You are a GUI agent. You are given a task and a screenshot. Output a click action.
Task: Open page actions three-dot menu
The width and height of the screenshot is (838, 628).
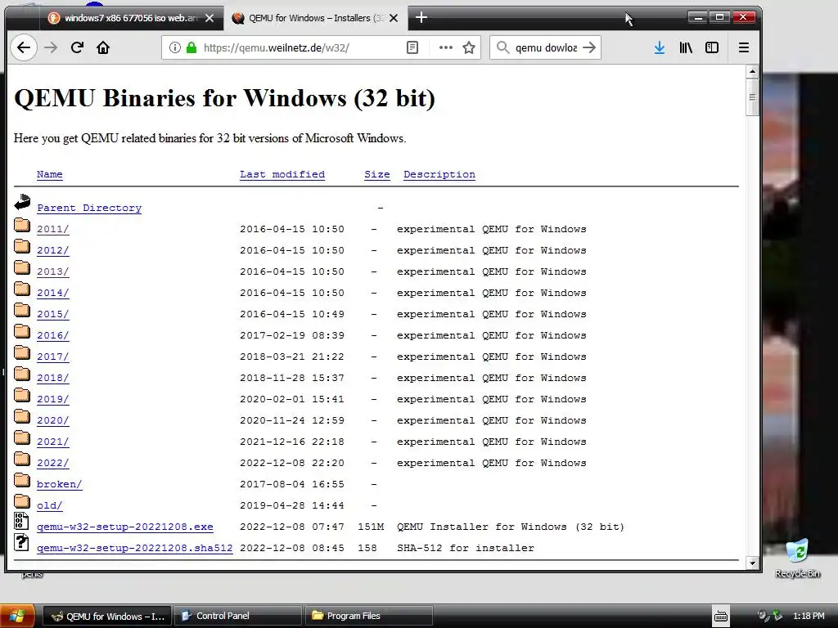tap(446, 47)
